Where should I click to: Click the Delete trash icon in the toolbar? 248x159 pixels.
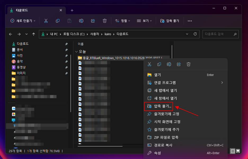[x=105, y=21]
